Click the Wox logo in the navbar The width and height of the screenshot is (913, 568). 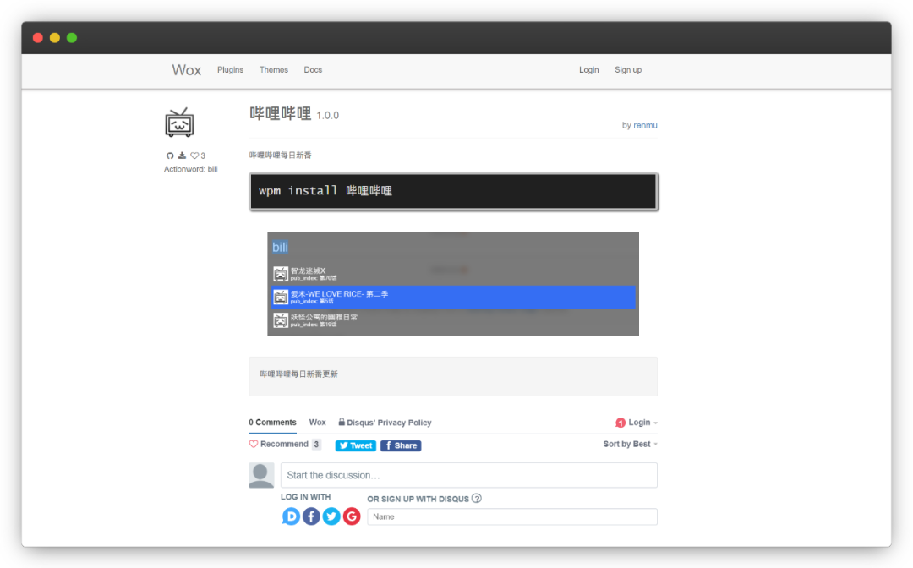186,70
